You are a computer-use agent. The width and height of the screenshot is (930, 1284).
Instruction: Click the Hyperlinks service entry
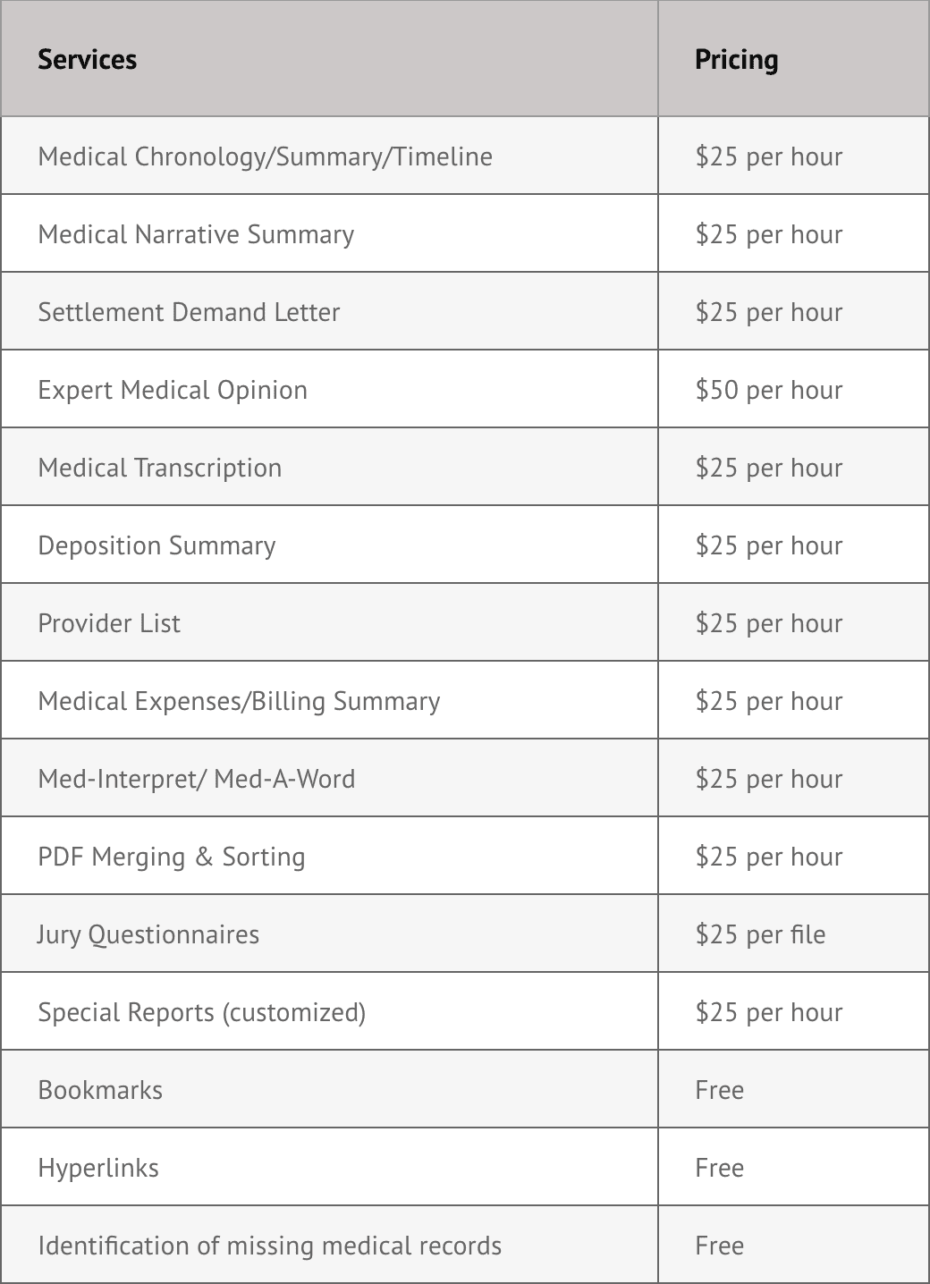[x=98, y=1168]
